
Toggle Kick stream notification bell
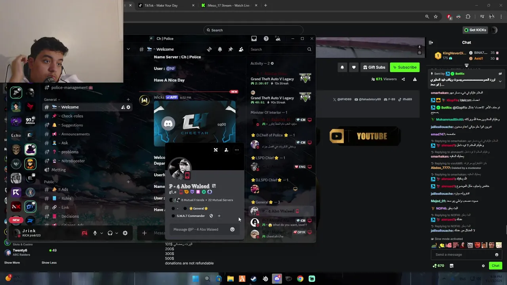coord(342,67)
